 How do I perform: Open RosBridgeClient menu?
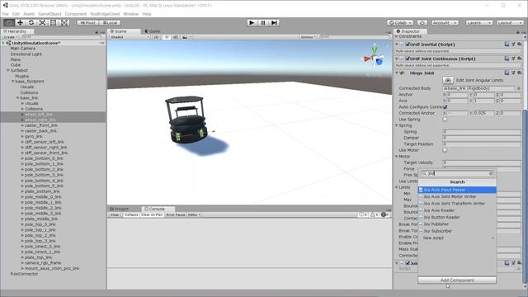[x=105, y=14]
